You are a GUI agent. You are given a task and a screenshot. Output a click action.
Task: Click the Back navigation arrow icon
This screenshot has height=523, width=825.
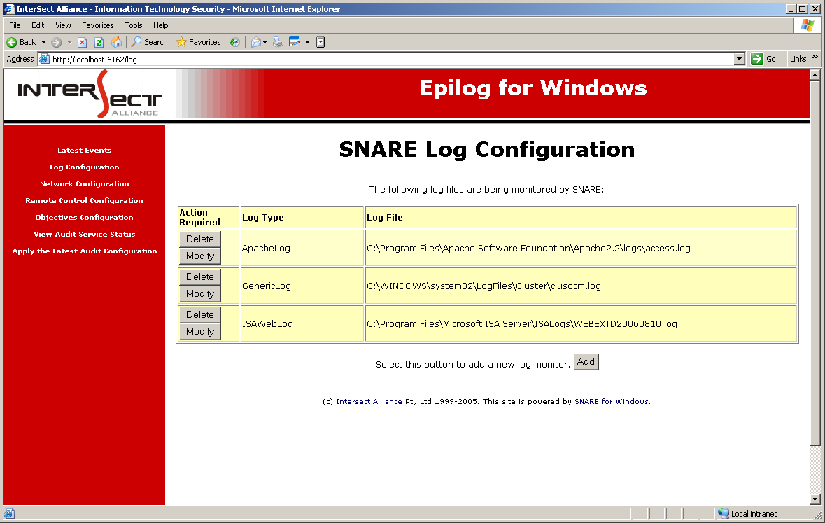click(12, 42)
